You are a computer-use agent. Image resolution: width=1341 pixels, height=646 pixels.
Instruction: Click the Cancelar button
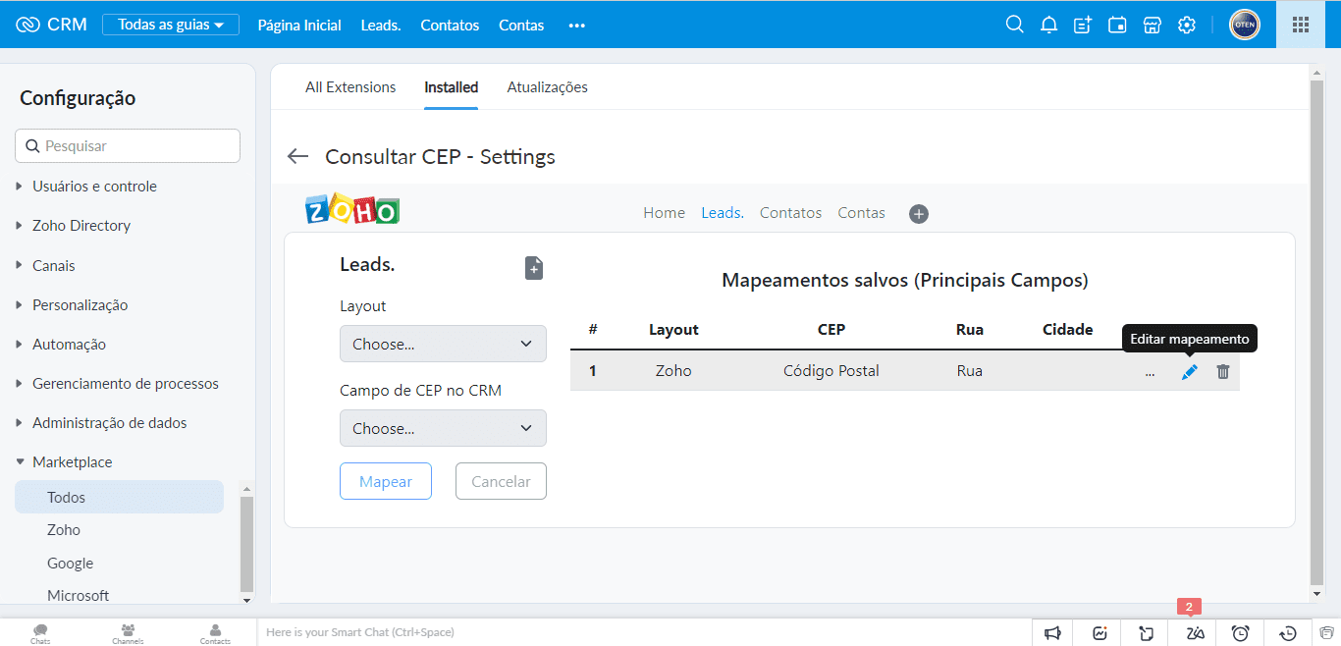tap(501, 481)
